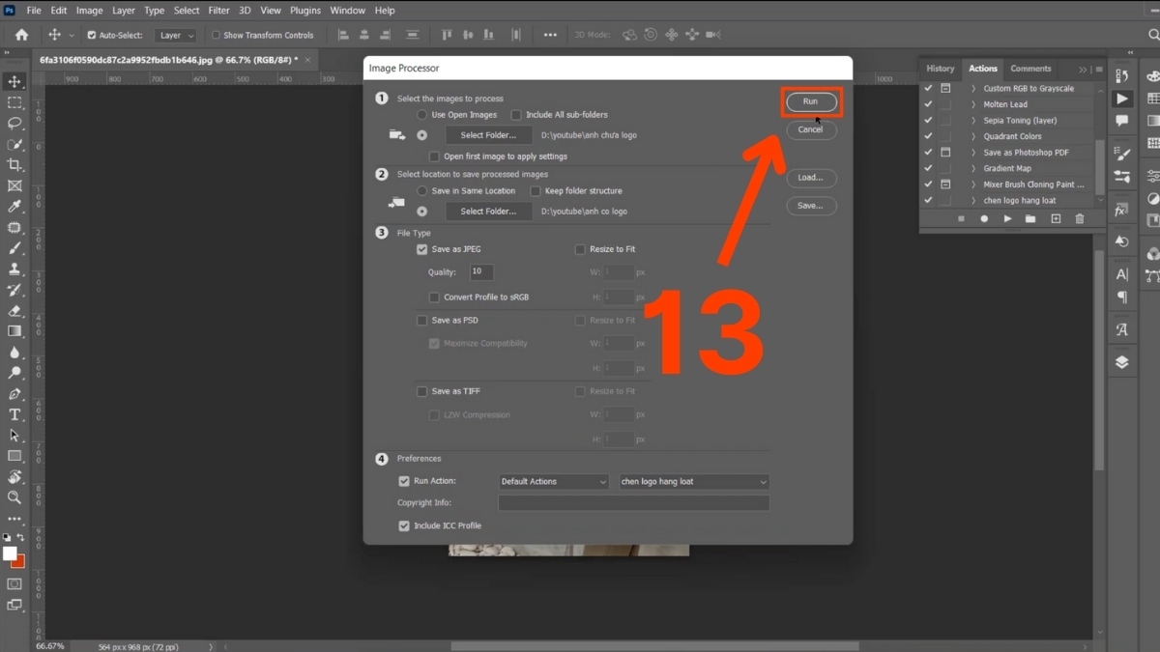1160x652 pixels.
Task: Click the Home icon in options bar
Action: [x=21, y=35]
